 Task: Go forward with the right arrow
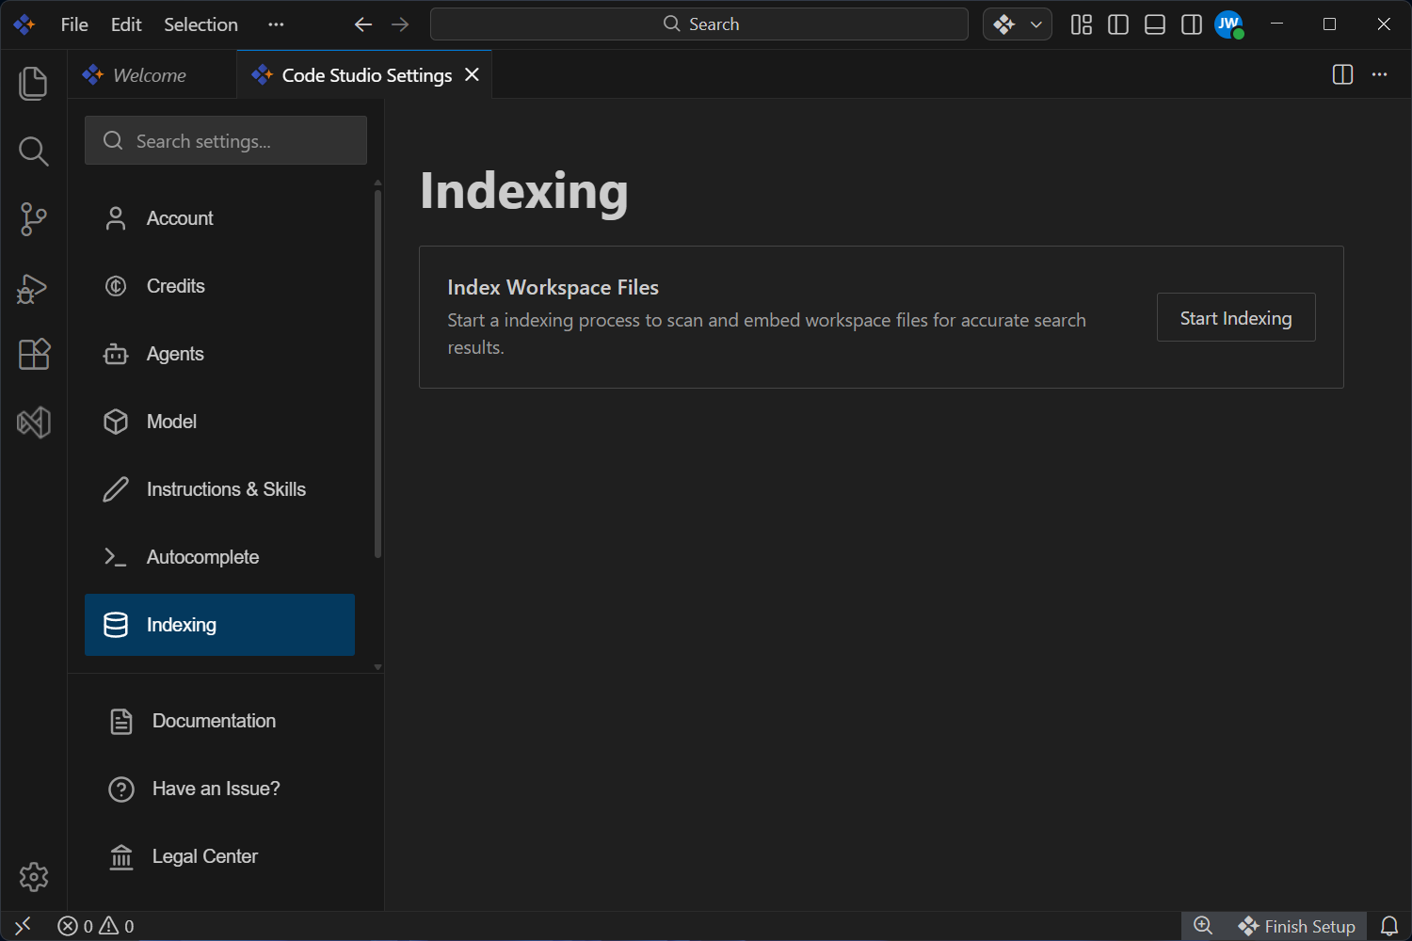[x=400, y=24]
